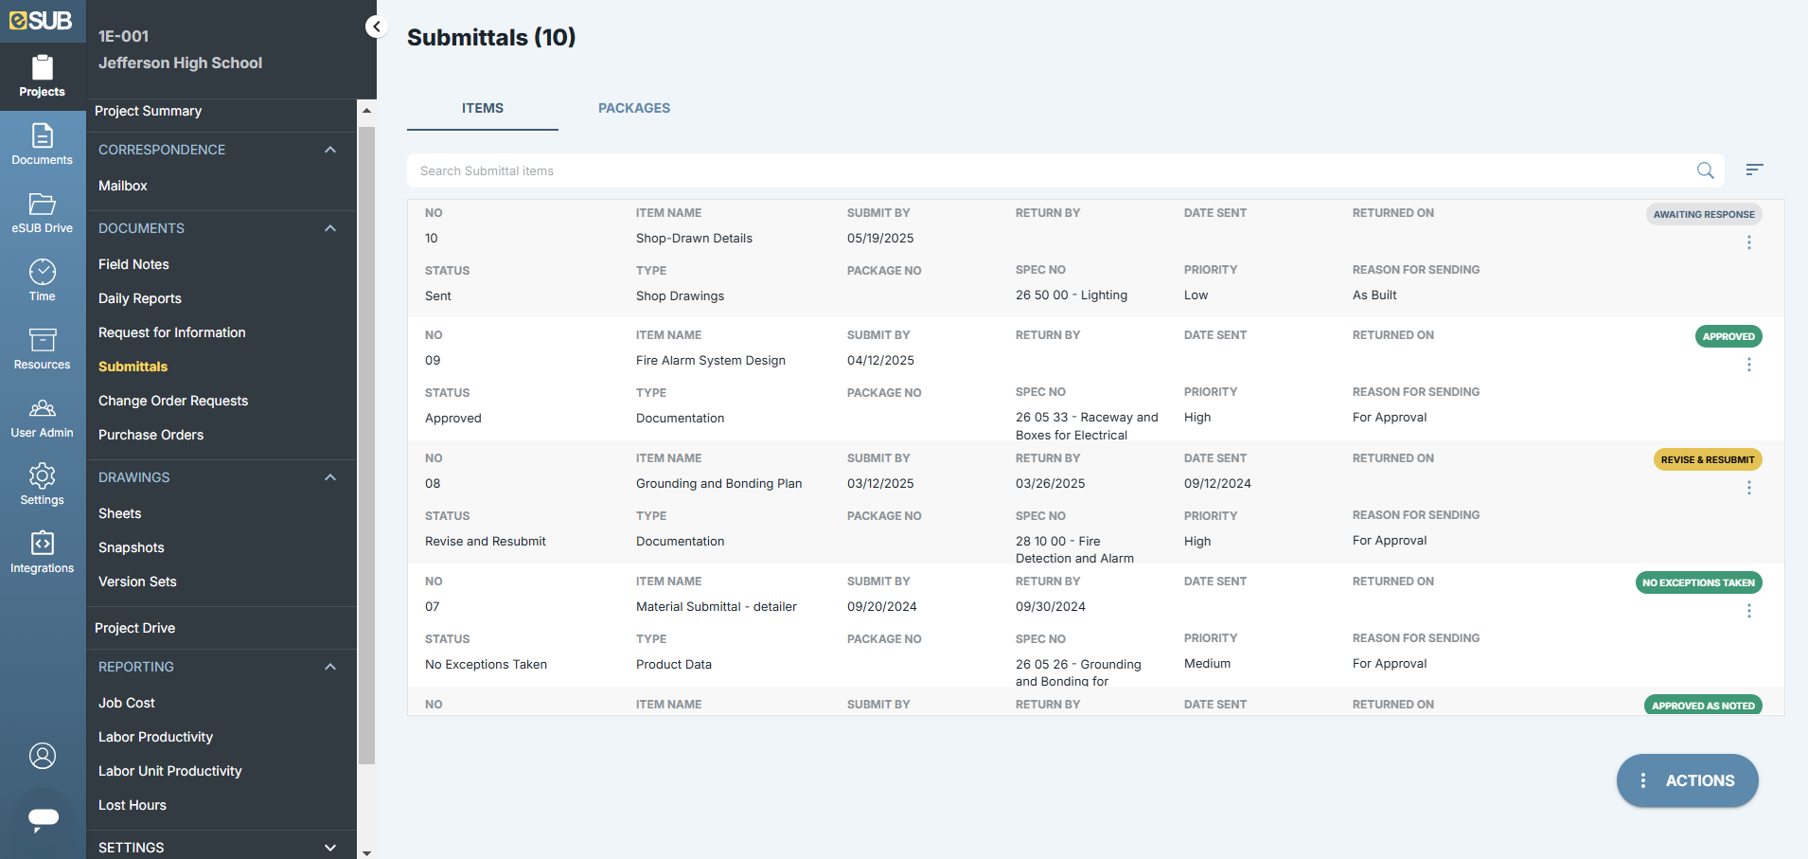Click the user profile avatar icon
The image size is (1808, 859).
coord(42,756)
